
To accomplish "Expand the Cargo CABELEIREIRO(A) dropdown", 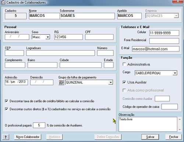I will 175,73.
